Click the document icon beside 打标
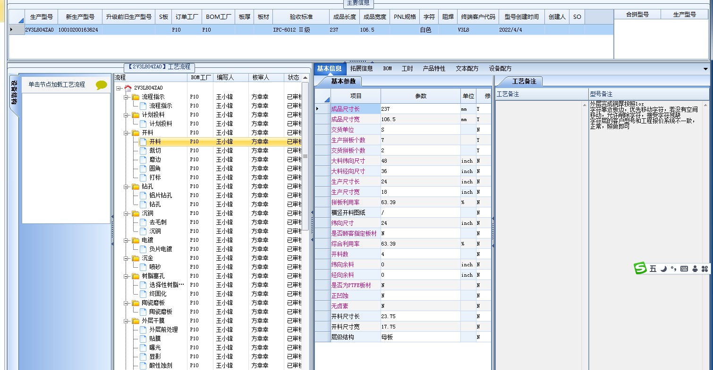Viewport: 713px width, 370px height. [143, 177]
